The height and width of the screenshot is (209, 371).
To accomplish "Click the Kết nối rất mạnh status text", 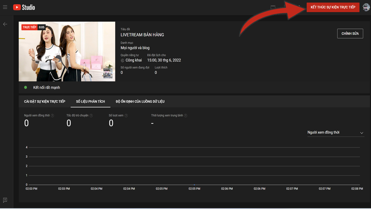I will (47, 87).
